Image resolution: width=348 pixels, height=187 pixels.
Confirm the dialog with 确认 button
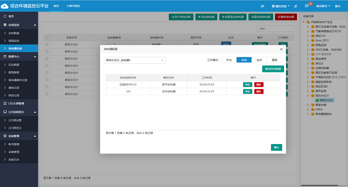(276, 147)
